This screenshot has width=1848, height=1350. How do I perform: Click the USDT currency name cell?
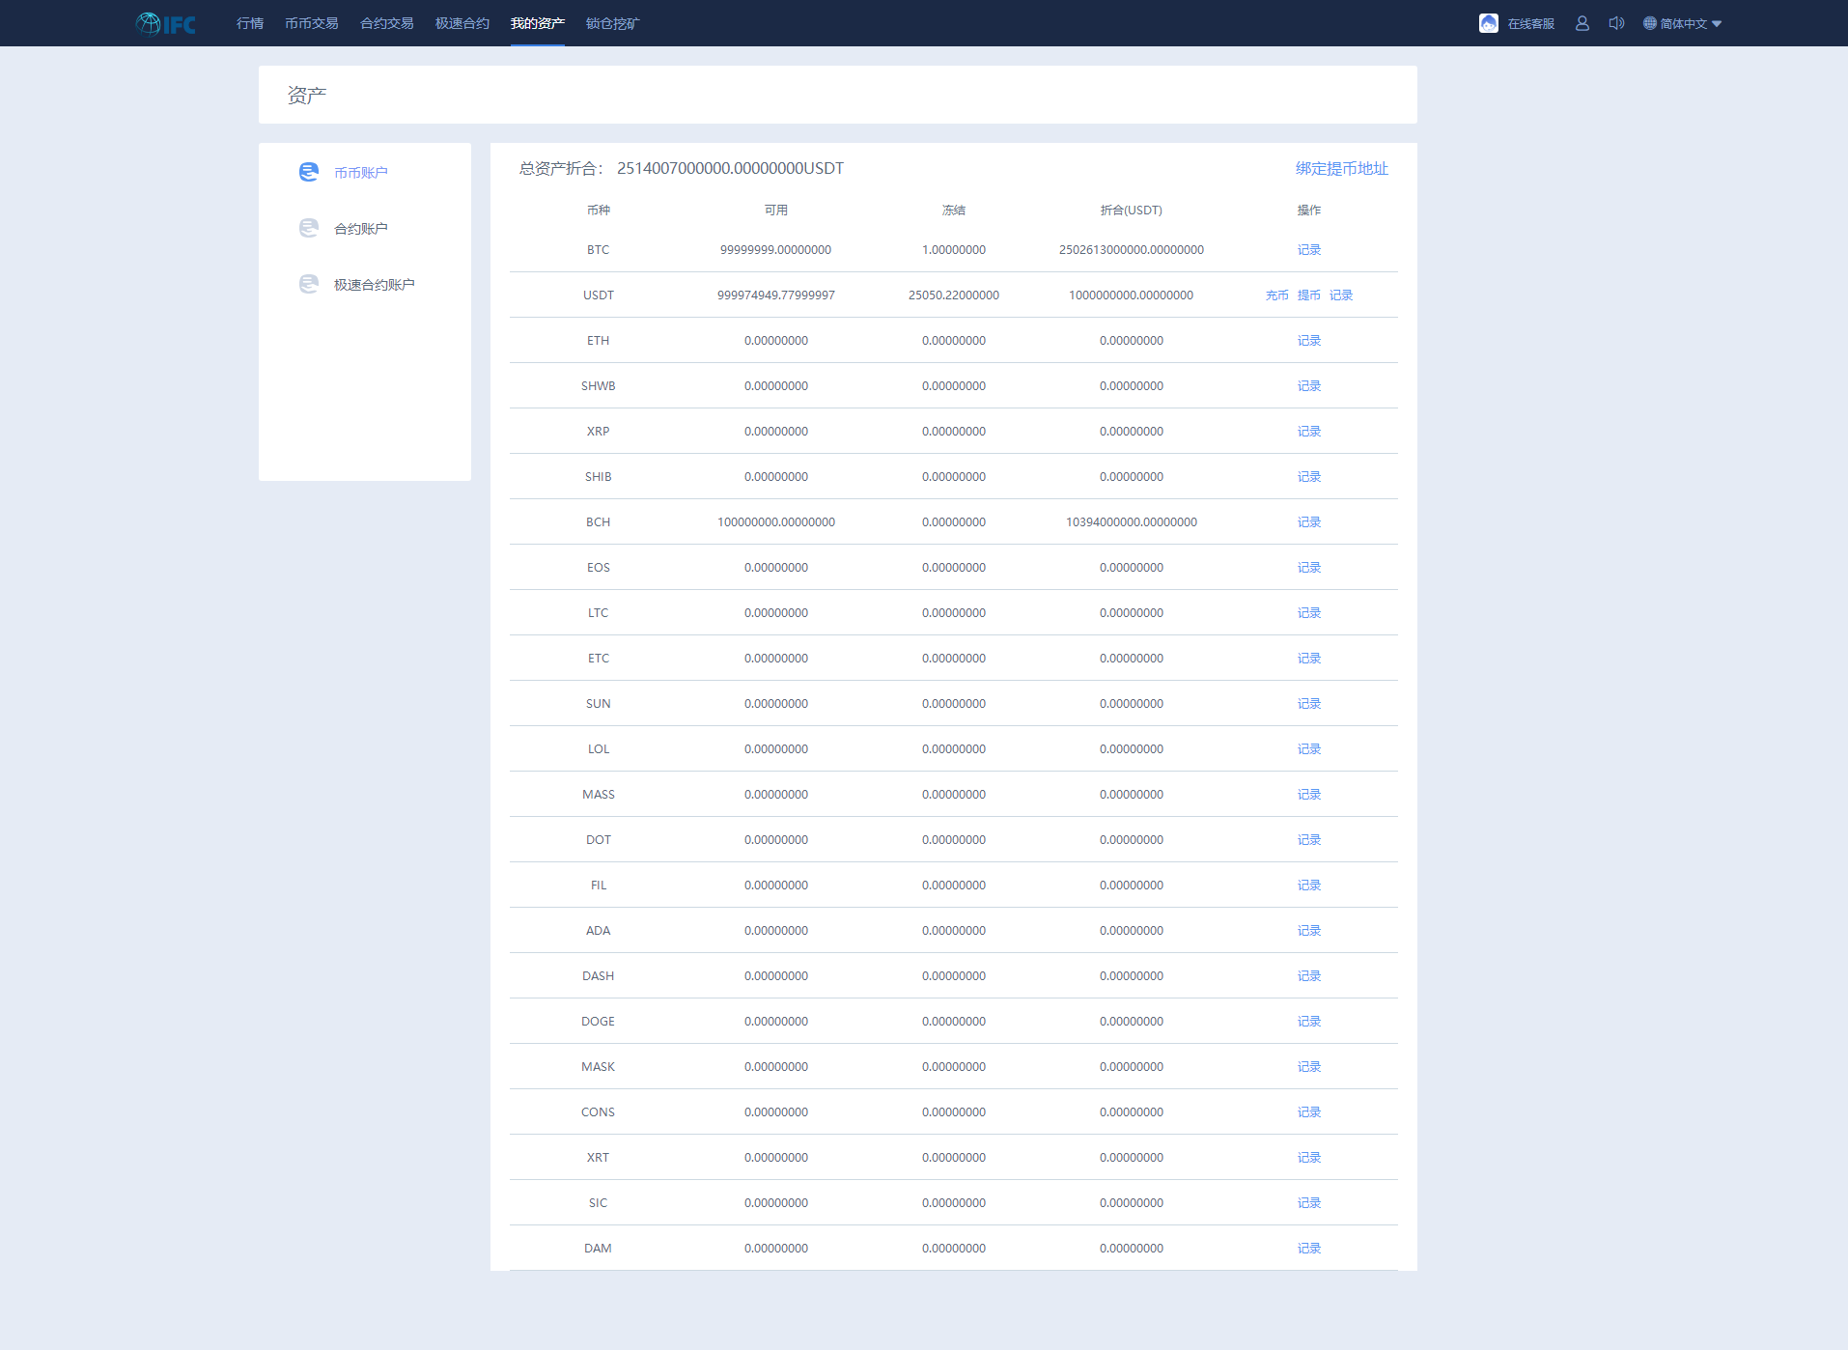click(x=599, y=295)
